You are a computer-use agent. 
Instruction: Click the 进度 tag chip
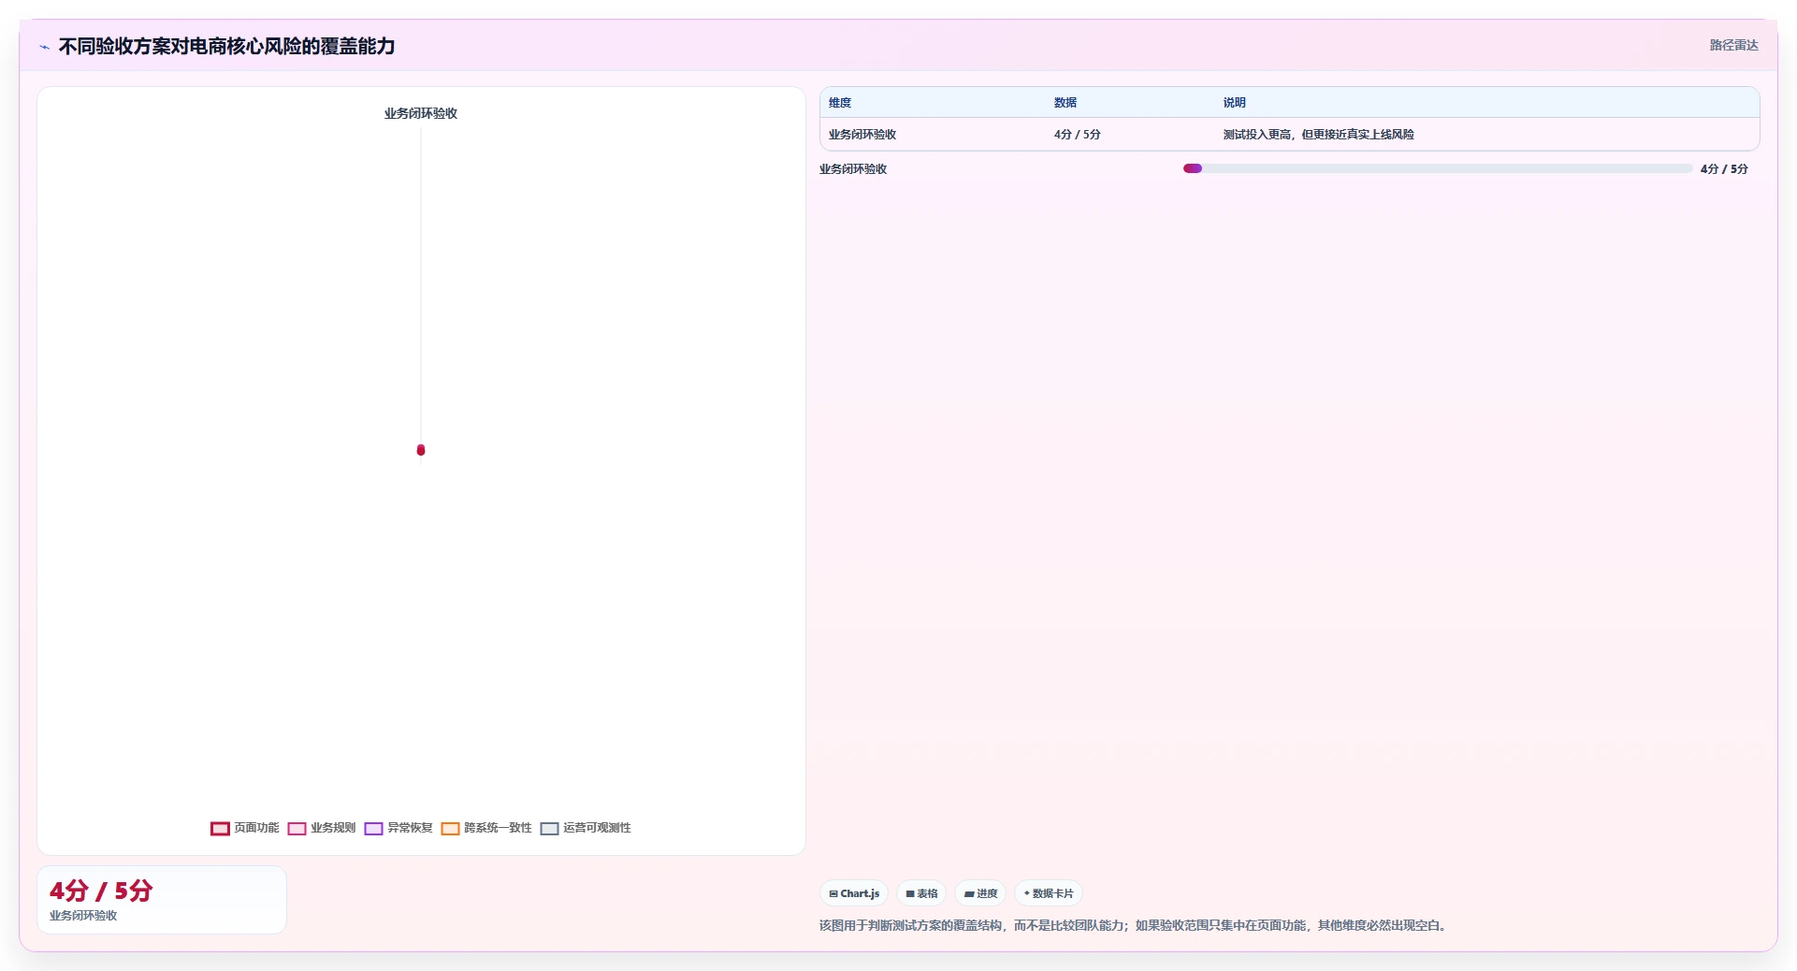point(980,893)
